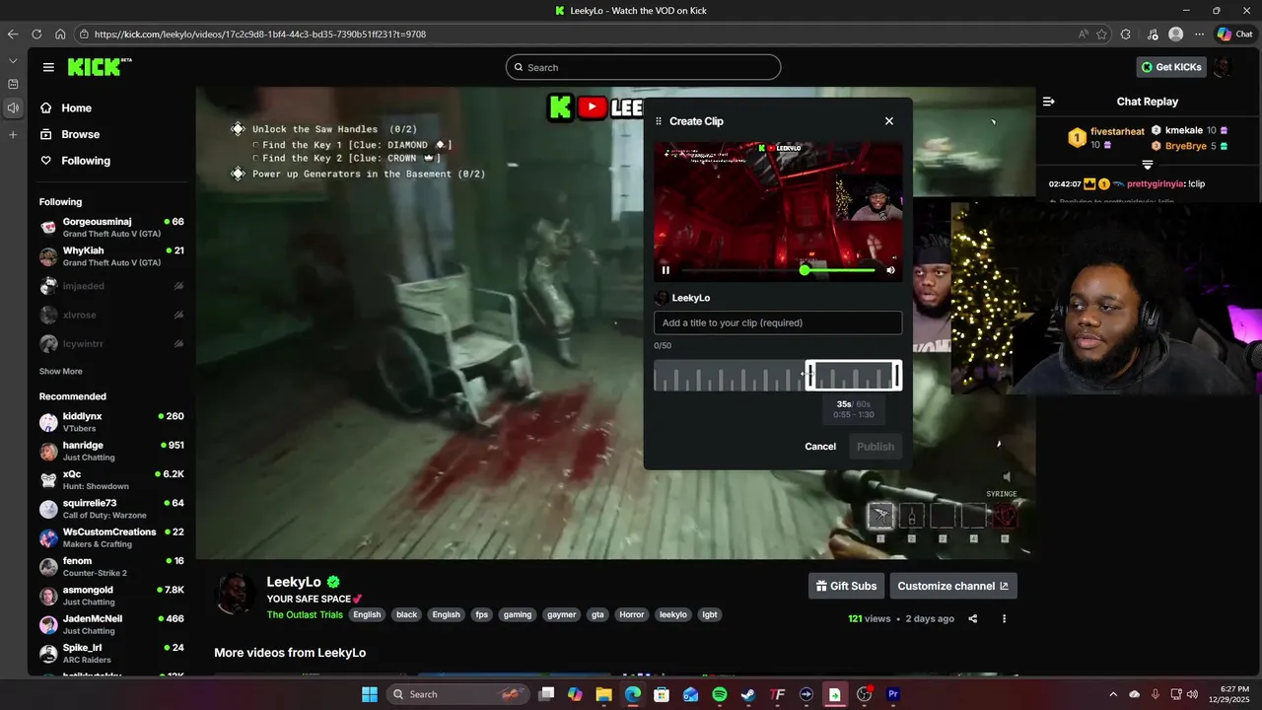Expand the gifter leaderboard in chat
This screenshot has width=1262, height=710.
[1148, 165]
